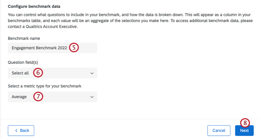Click the Benchmark name label
The height and width of the screenshot is (138, 258).
[x=24, y=38]
